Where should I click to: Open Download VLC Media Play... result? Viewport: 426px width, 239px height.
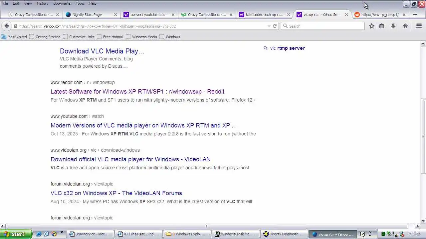point(102,51)
